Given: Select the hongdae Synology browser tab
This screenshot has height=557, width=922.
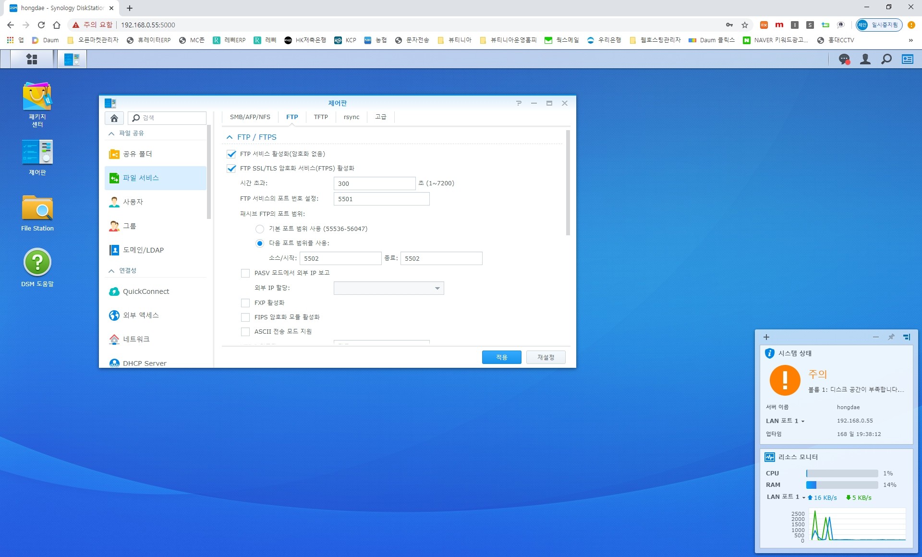Looking at the screenshot, I should (61, 8).
